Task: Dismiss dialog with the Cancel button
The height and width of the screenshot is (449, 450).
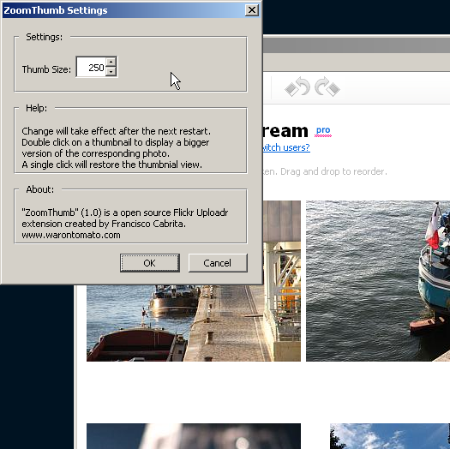Action: 218,263
